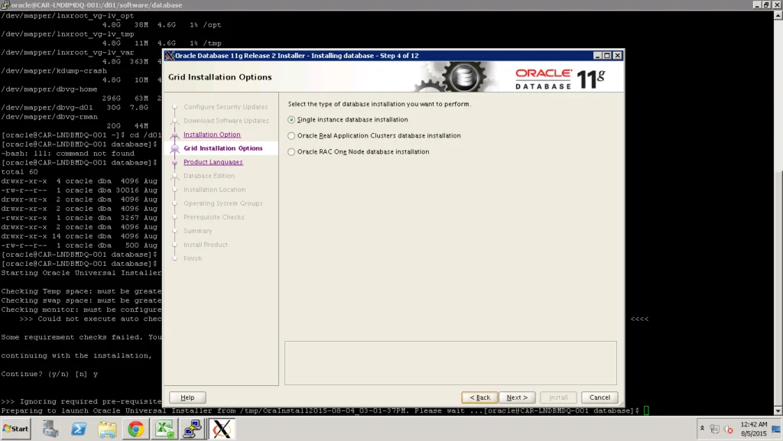Cancel the Oracle installation
The width and height of the screenshot is (783, 441).
coord(599,397)
